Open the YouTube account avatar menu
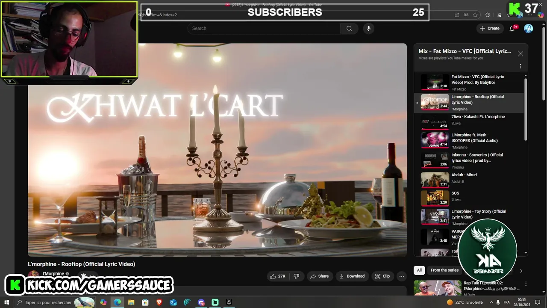547x308 pixels. [529, 28]
